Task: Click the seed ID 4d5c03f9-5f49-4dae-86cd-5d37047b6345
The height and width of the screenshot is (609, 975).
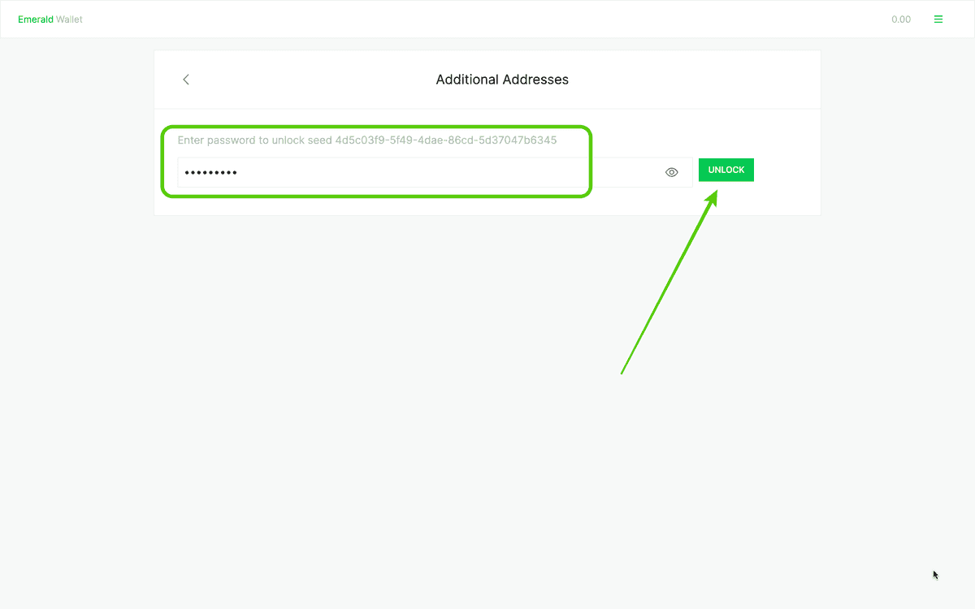Action: point(446,140)
